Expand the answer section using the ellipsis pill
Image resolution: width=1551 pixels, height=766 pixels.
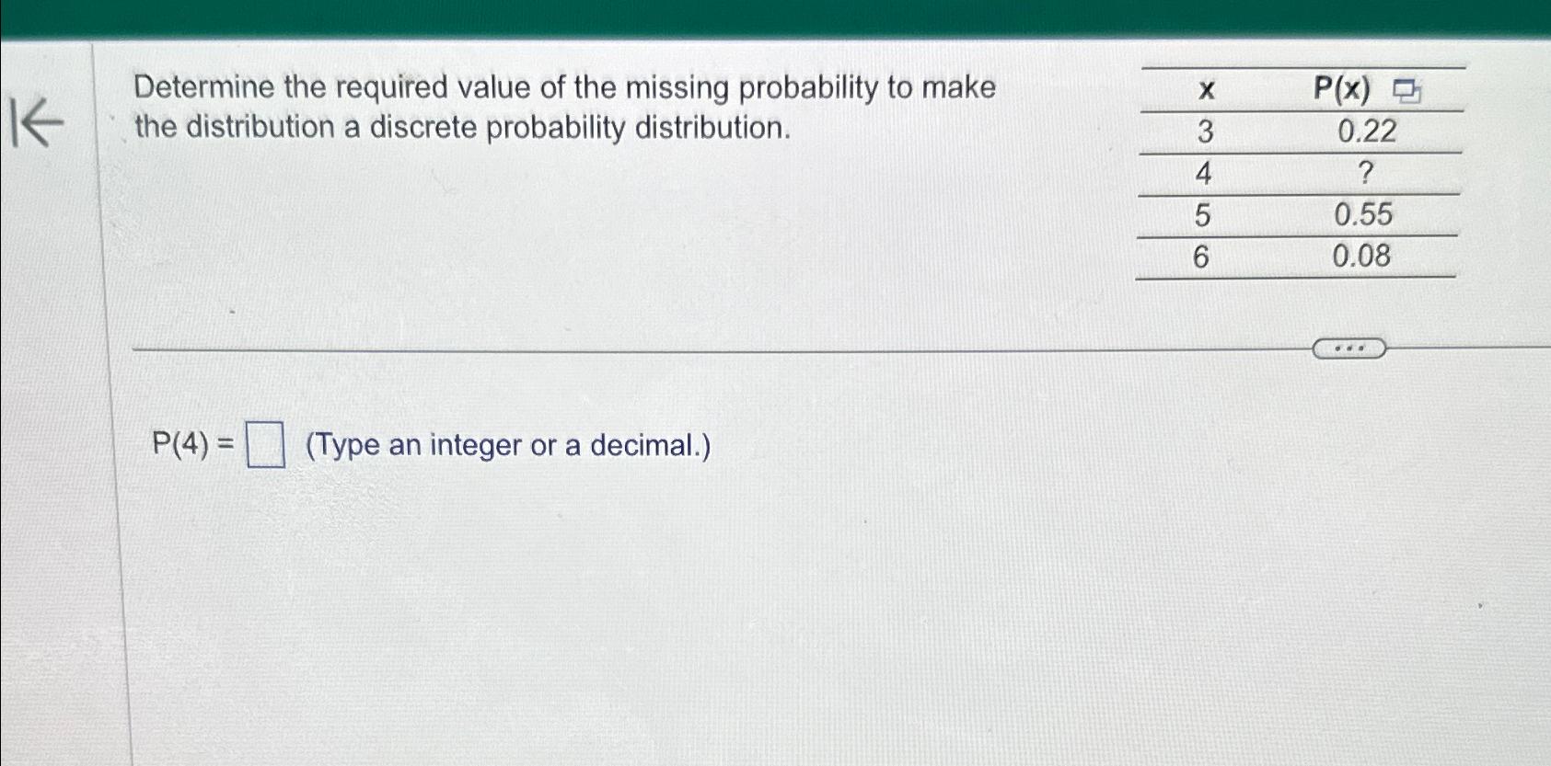1348,348
